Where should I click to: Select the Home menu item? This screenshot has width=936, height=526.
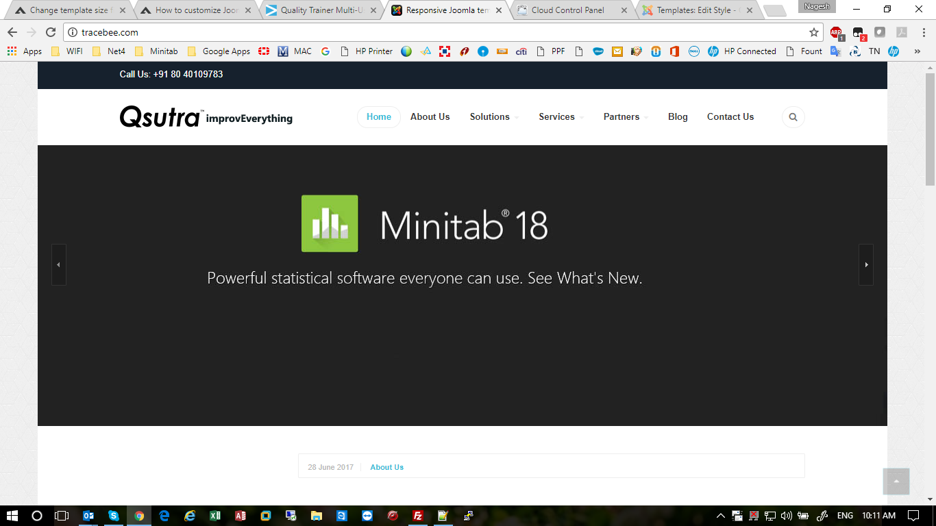coord(379,117)
